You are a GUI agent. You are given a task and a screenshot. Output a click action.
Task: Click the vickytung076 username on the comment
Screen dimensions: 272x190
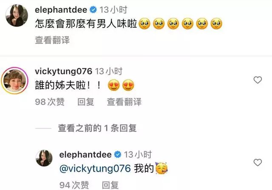(x=63, y=71)
